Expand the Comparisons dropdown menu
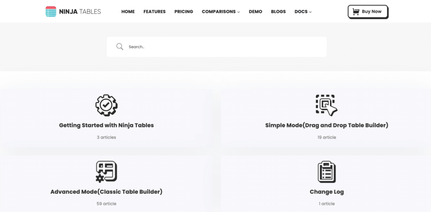This screenshot has height=212, width=431. pos(221,12)
